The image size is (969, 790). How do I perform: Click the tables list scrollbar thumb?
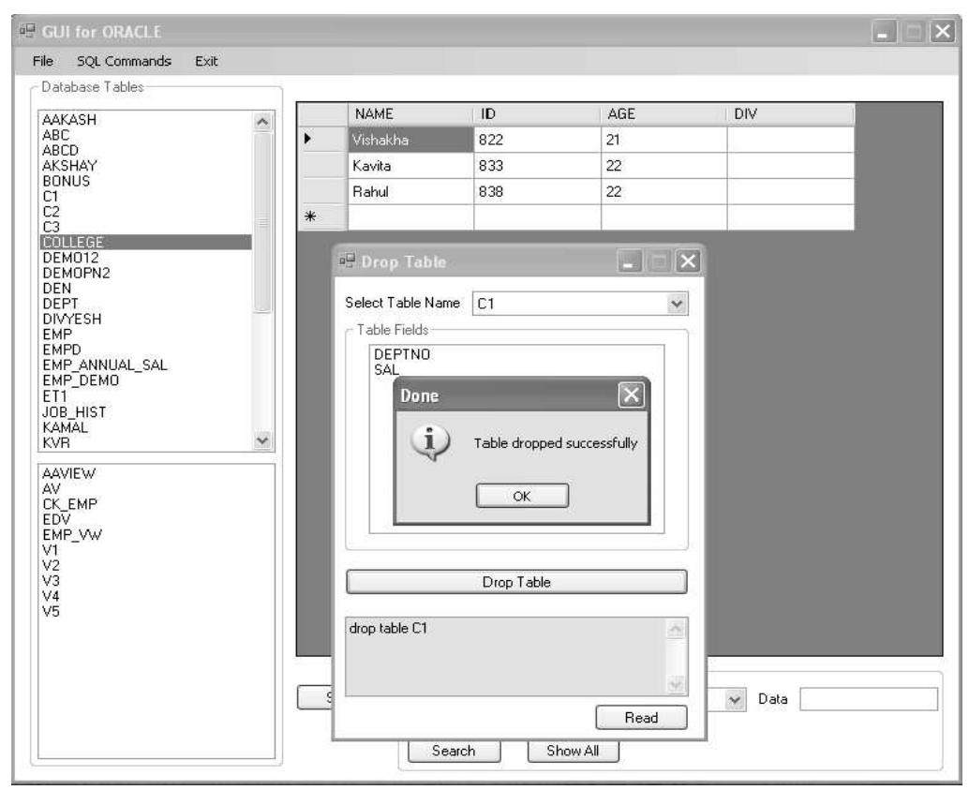[x=262, y=222]
